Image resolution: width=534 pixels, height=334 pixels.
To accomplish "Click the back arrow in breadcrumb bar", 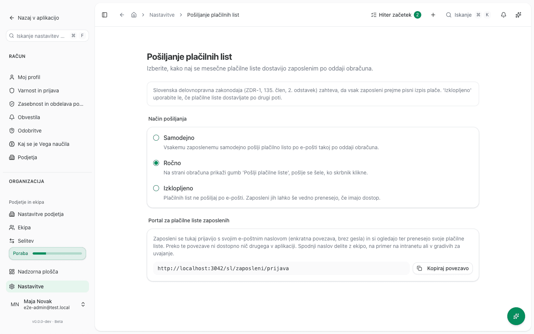I will (x=122, y=15).
